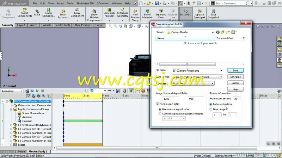Click the Rebuild traffic light icon
Viewport: 282px width, 158px height.
pyautogui.click(x=189, y=3)
